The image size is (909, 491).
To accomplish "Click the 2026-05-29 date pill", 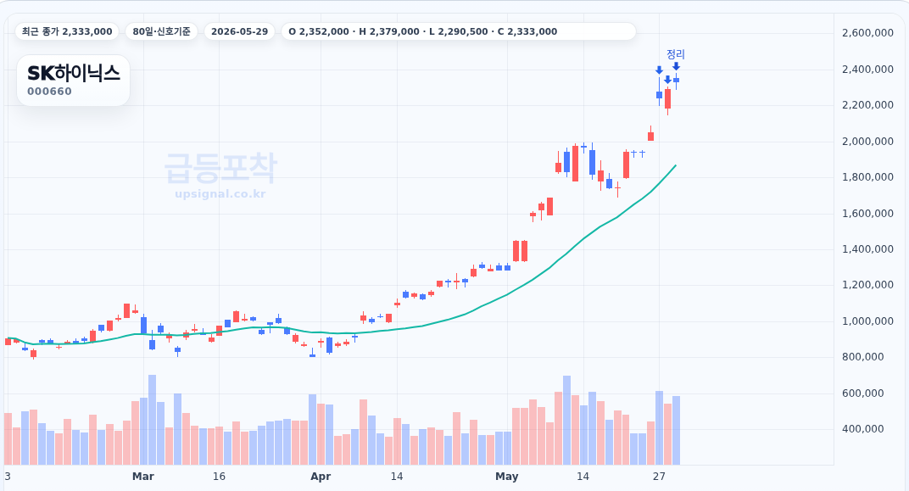I will coord(239,31).
